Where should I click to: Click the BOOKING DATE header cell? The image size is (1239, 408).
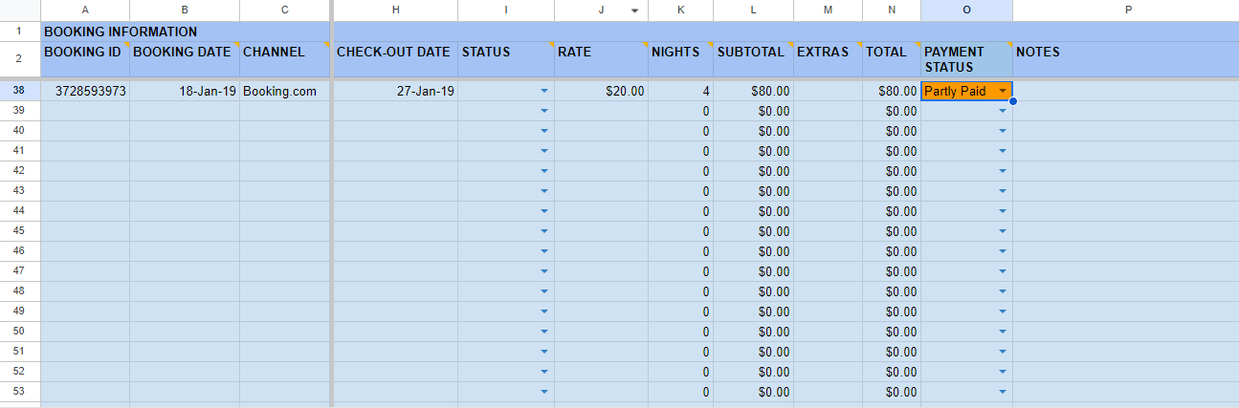coord(185,59)
